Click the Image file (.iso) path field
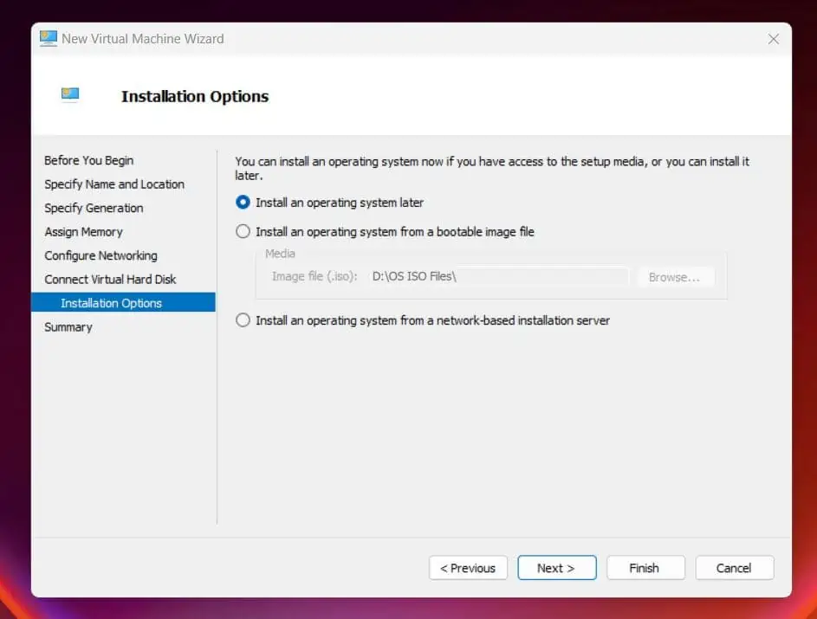 (499, 276)
